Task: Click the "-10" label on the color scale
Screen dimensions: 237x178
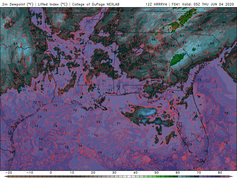Action: click(30, 173)
